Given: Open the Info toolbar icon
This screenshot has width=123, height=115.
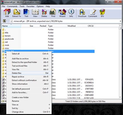Looking at the screenshot, I should pos(71,13).
